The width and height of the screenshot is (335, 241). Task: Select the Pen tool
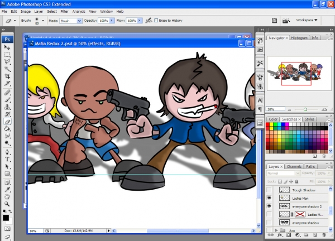[7, 152]
